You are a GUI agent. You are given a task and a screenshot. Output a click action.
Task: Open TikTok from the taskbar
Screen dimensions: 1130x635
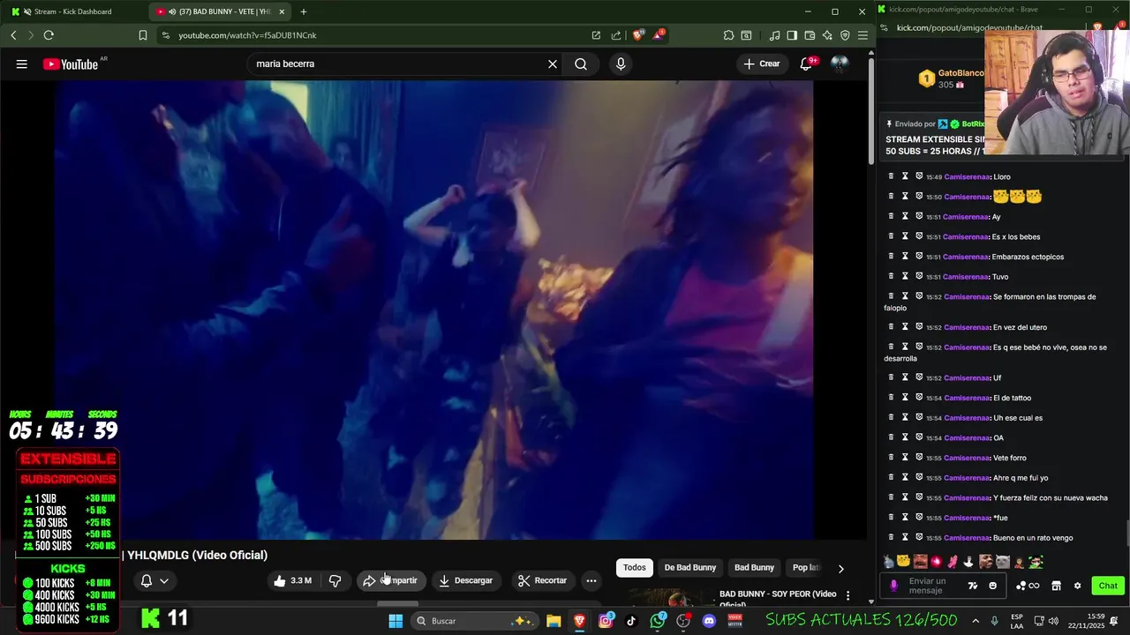631,621
